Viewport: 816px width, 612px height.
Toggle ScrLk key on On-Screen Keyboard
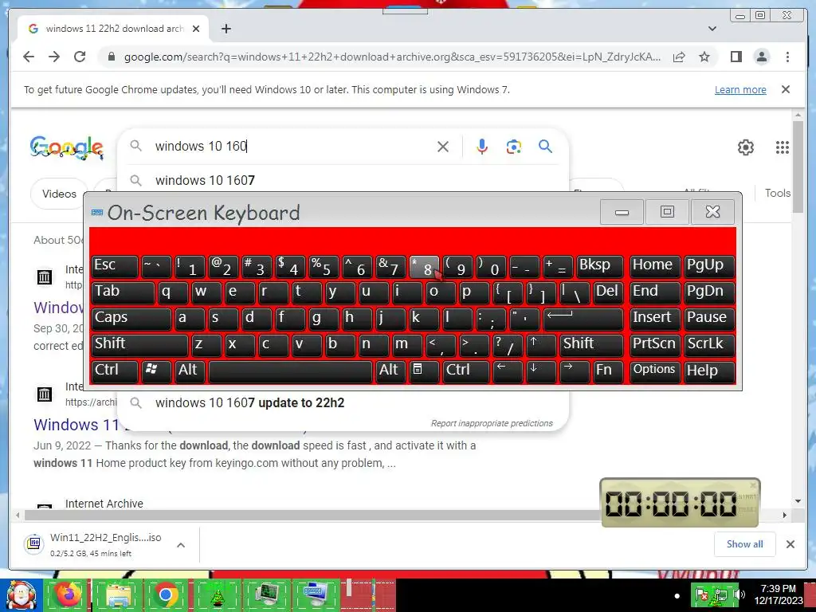pyautogui.click(x=709, y=344)
